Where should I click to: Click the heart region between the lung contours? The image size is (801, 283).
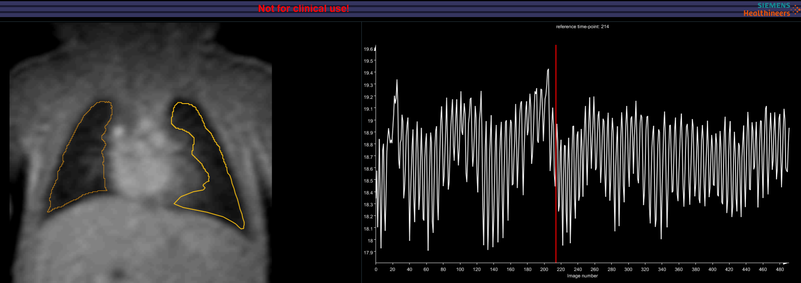tap(143, 159)
